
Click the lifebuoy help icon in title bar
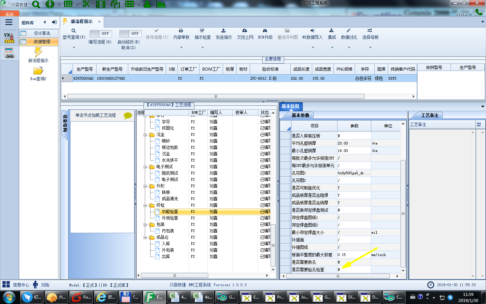pyautogui.click(x=50, y=4)
